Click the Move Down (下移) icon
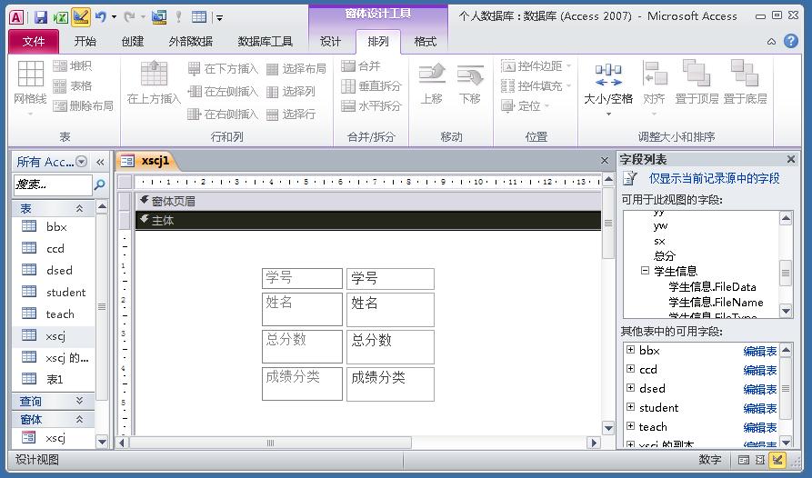Viewport: 812px width, 478px height. [469, 84]
